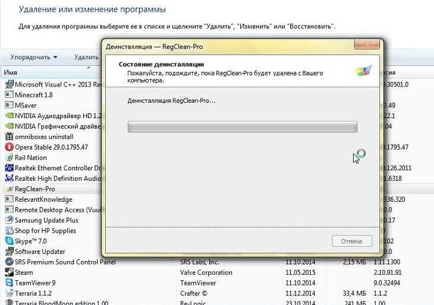Click the MSaver program icon

tap(9, 105)
